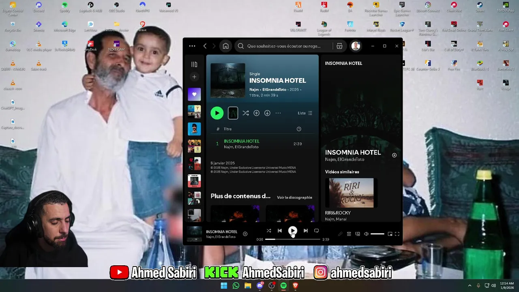Open connect-to-a-device panel
The image size is (519, 292).
tap(358, 234)
